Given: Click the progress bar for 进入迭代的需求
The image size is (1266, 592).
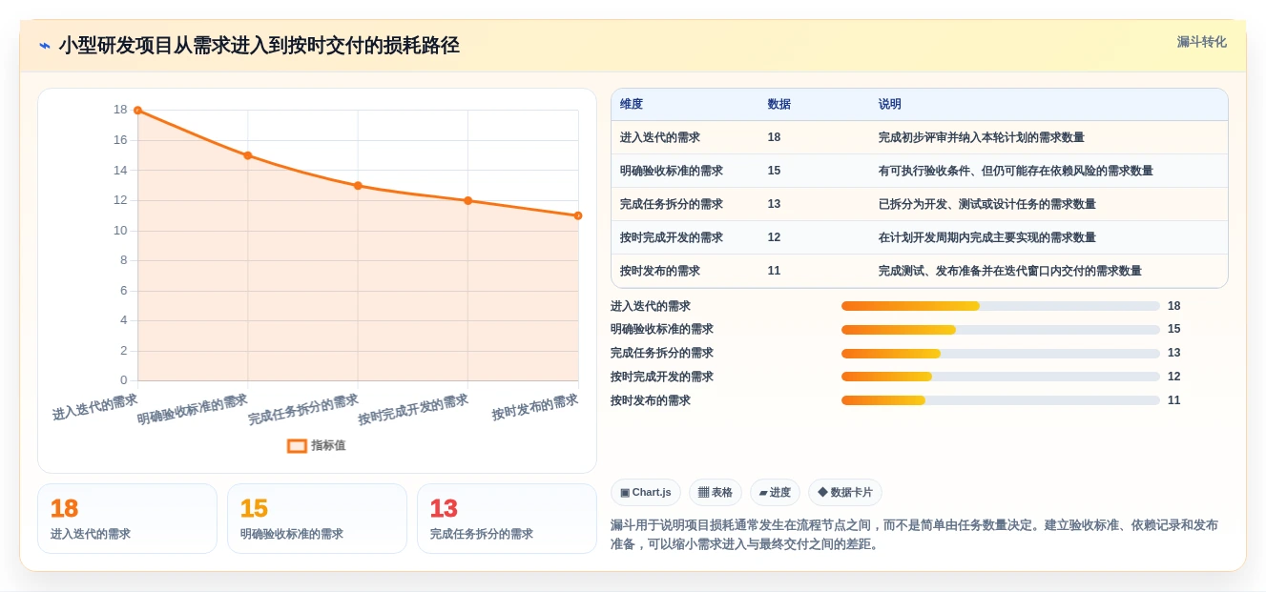Looking at the screenshot, I should [1001, 306].
